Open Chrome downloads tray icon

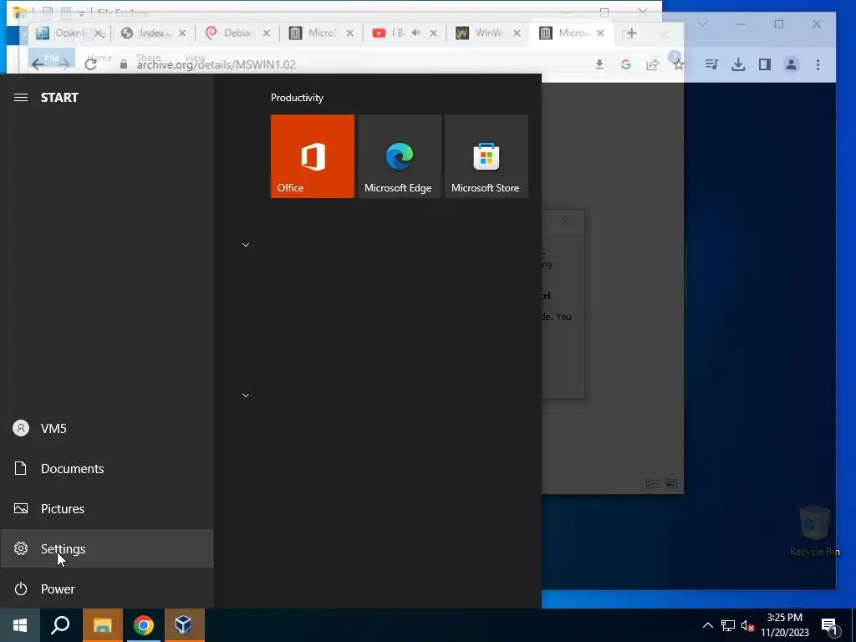pos(738,64)
